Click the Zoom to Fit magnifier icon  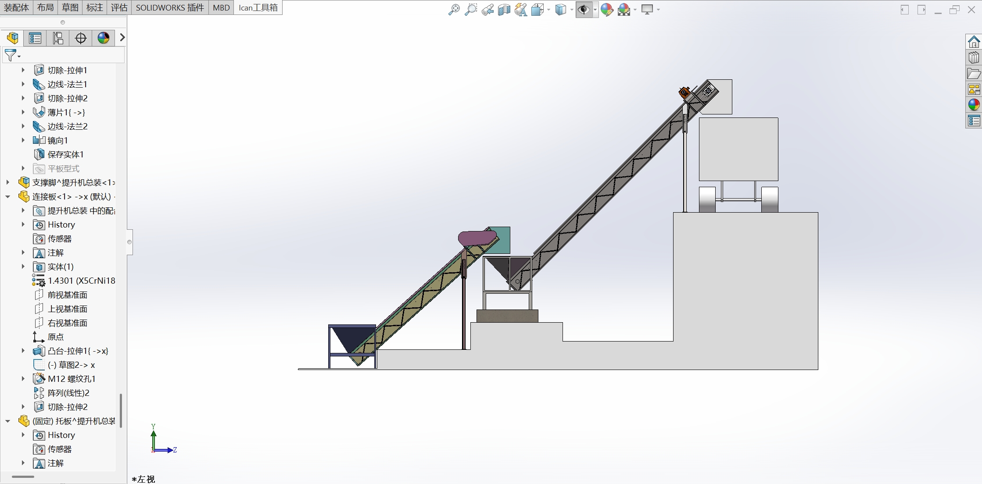coord(454,10)
